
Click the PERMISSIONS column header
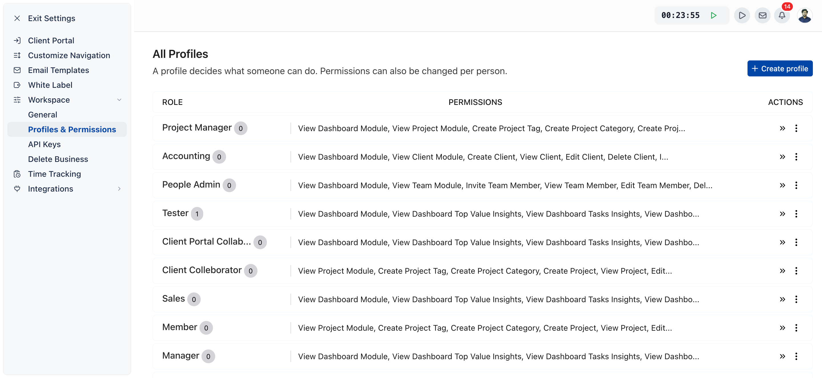click(x=475, y=102)
